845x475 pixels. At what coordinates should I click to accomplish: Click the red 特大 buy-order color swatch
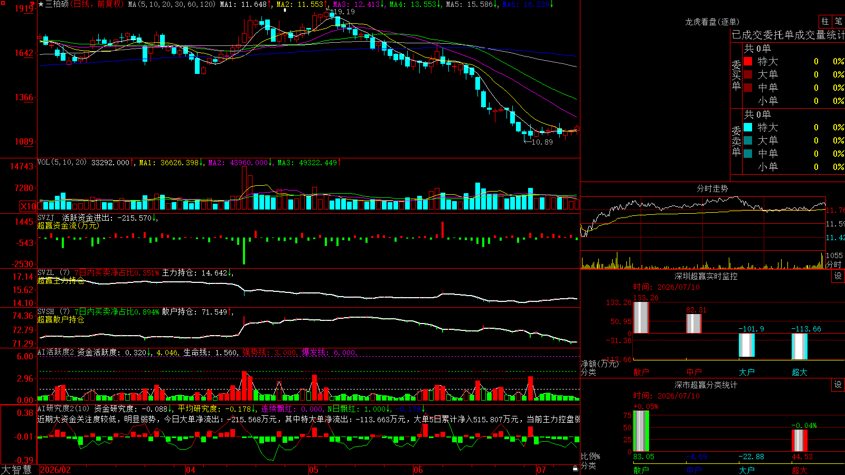[x=748, y=61]
